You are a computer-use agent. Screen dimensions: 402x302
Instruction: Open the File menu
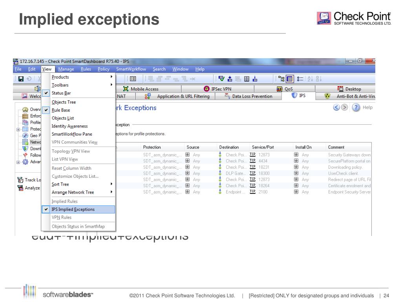tap(18, 69)
